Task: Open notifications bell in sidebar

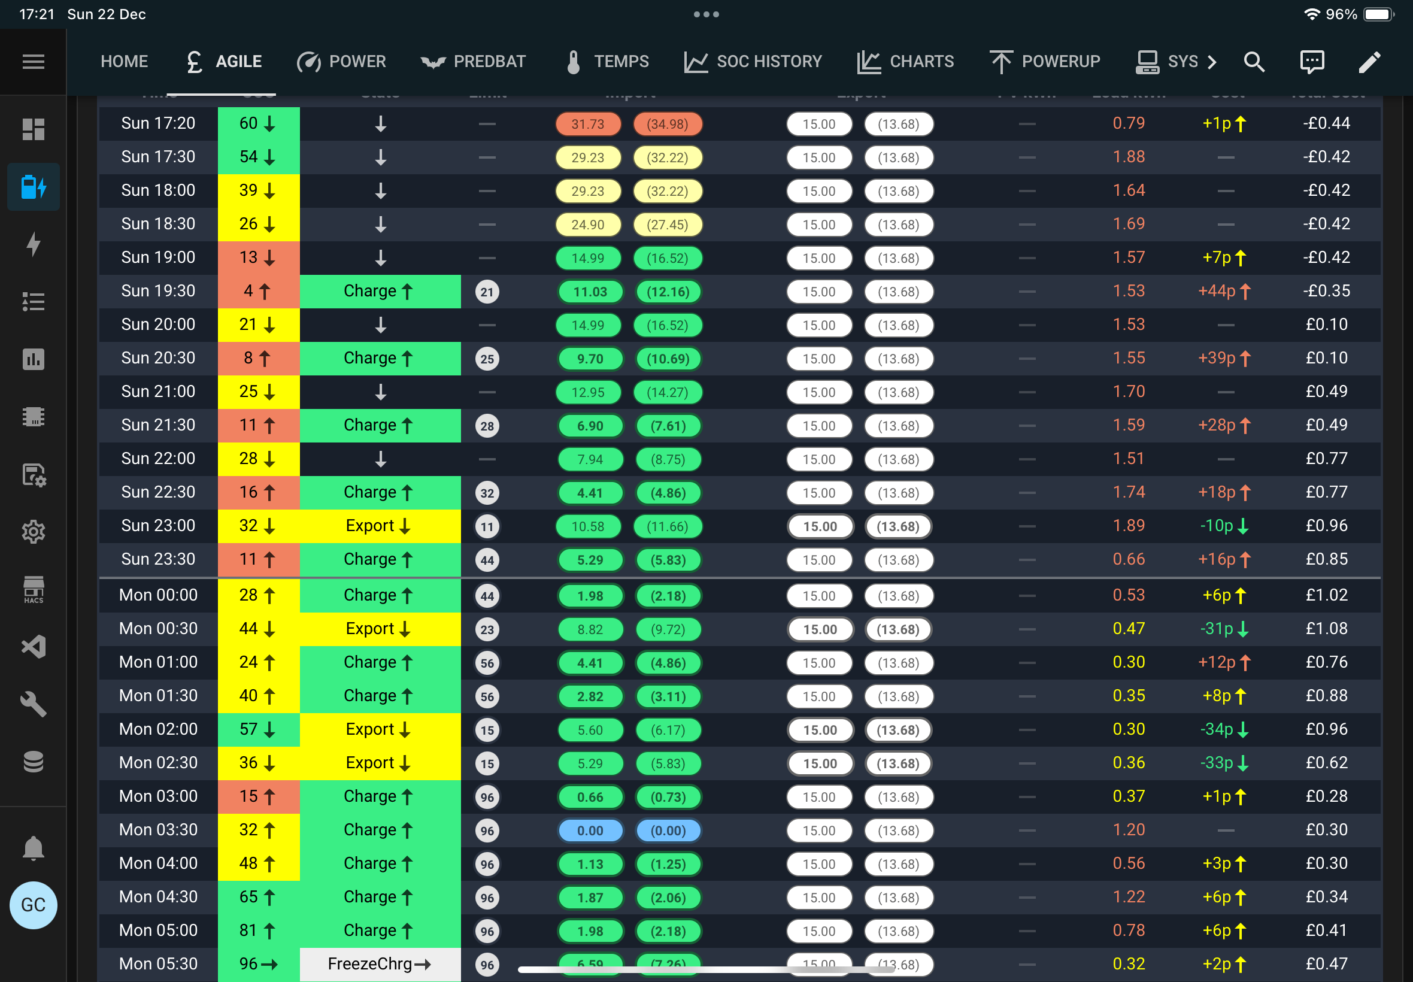Action: click(x=33, y=848)
